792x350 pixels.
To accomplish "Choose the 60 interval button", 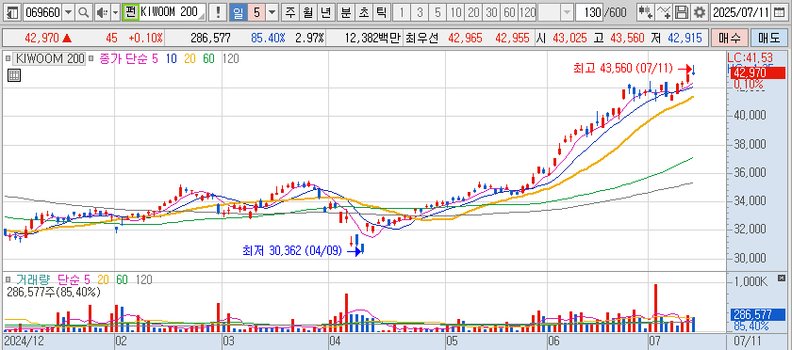I will click(509, 11).
